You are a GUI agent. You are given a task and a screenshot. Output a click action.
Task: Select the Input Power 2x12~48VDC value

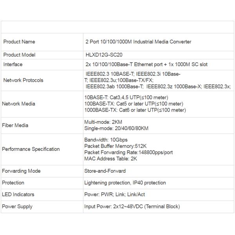coord(132,206)
